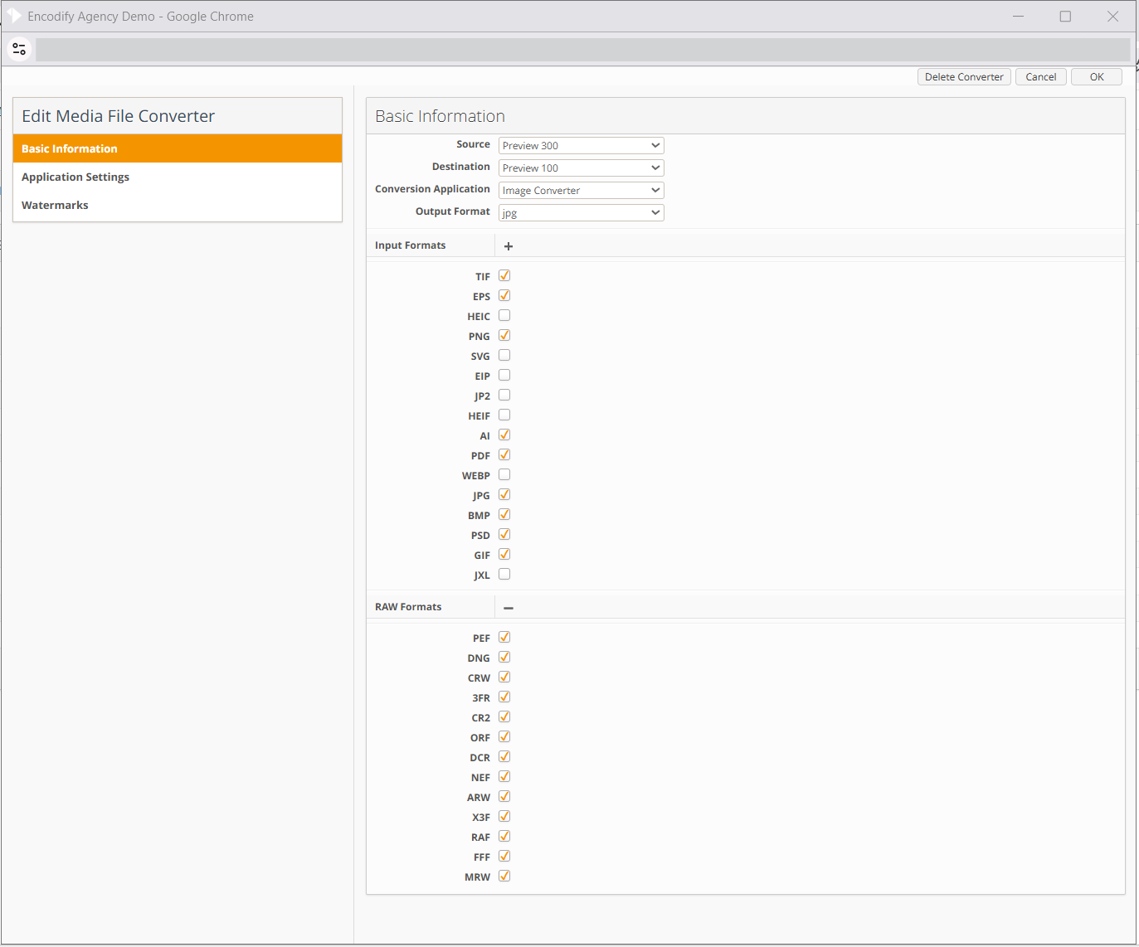The width and height of the screenshot is (1139, 947).
Task: Click the Cancel button
Action: tap(1041, 76)
